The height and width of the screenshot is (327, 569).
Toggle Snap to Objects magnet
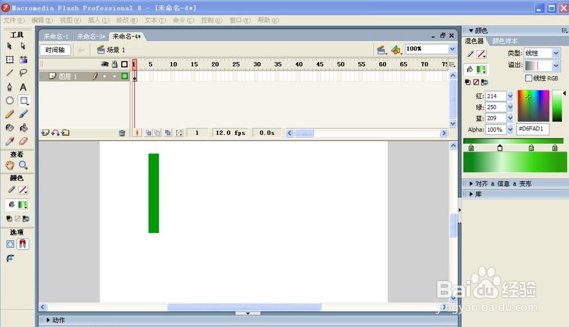[22, 244]
